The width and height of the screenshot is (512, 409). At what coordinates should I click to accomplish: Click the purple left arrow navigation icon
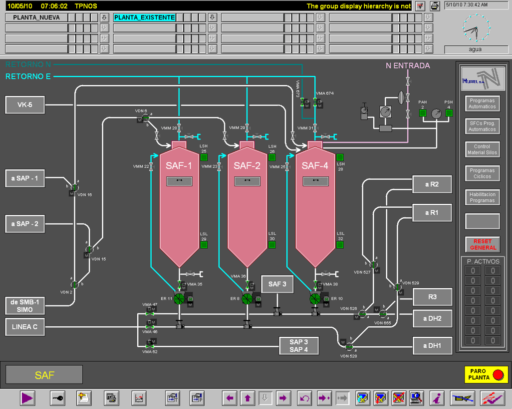[x=230, y=398]
